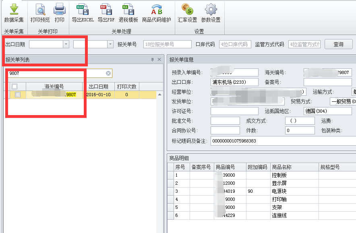Close the 报关单列表 panel
Viewport: 356px width, 233px height.
[x=159, y=60]
